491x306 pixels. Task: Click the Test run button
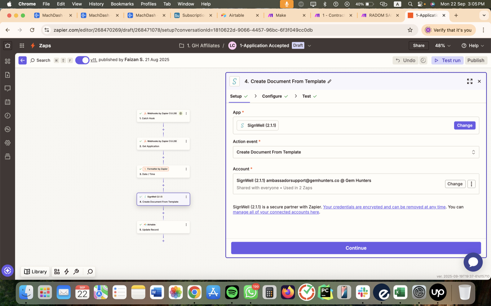tap(447, 60)
